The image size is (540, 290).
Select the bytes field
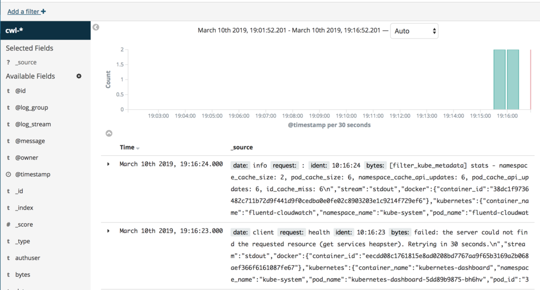pos(23,275)
